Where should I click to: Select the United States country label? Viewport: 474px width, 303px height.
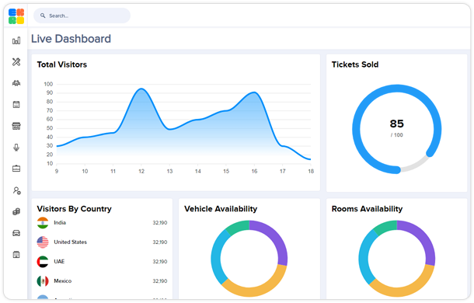pyautogui.click(x=70, y=242)
